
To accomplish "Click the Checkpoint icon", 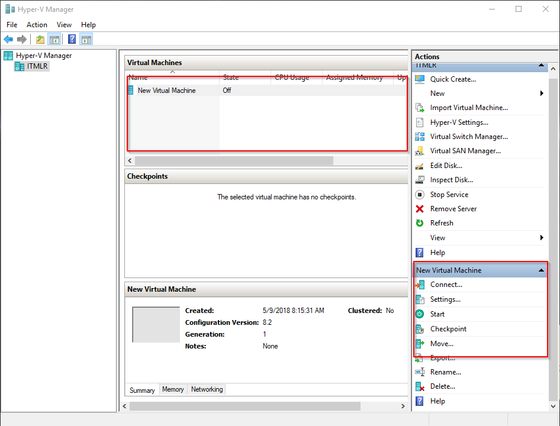I will [420, 329].
